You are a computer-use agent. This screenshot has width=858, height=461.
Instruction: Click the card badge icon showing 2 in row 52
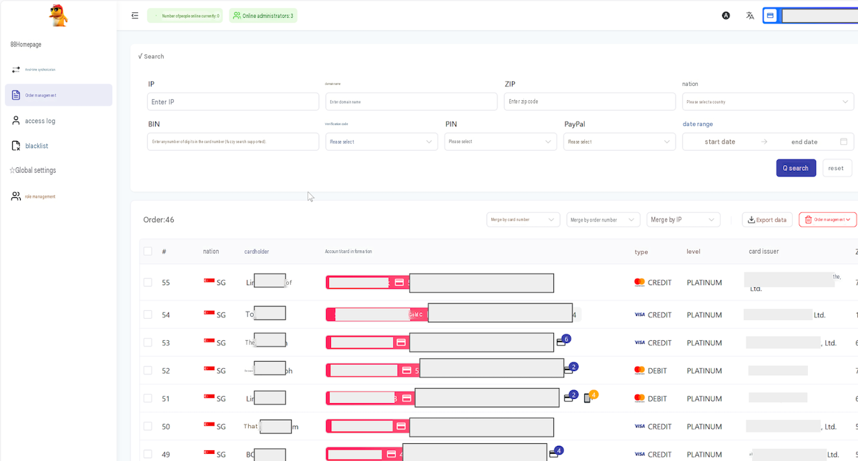(x=571, y=369)
